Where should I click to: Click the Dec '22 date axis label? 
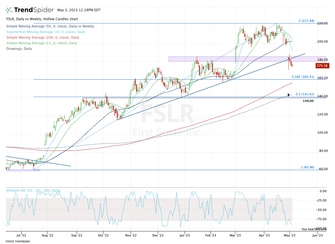pyautogui.click(x=158, y=235)
